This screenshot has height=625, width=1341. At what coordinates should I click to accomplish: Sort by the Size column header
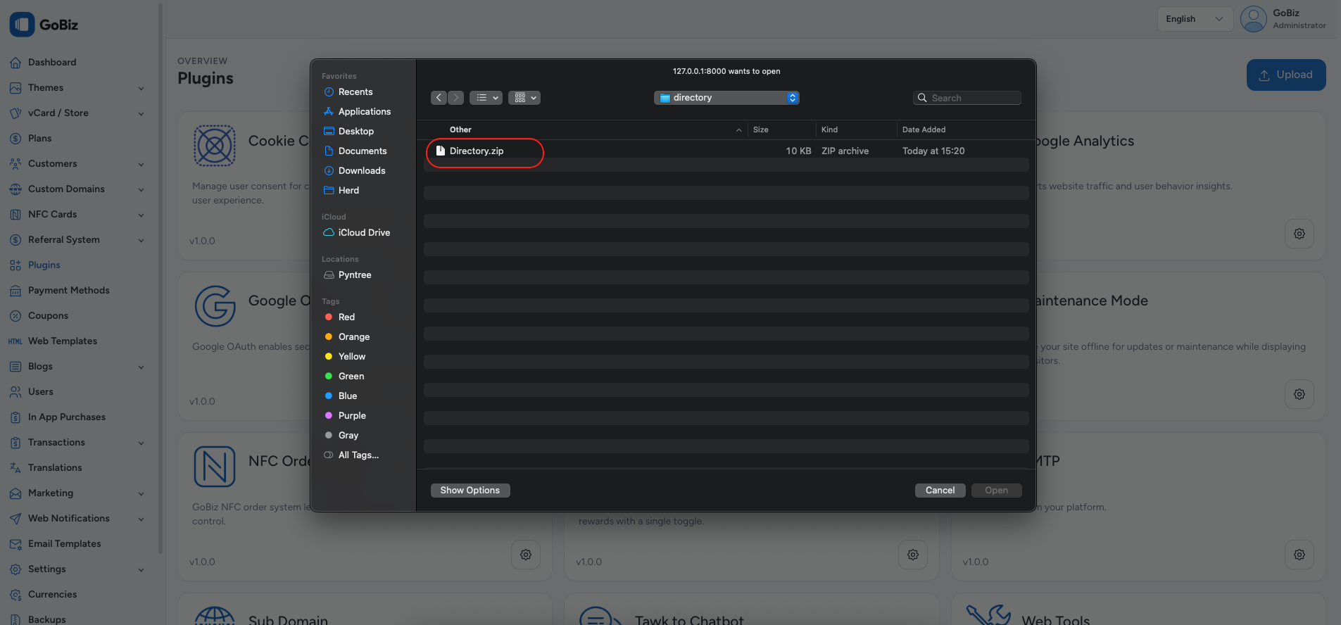click(760, 130)
